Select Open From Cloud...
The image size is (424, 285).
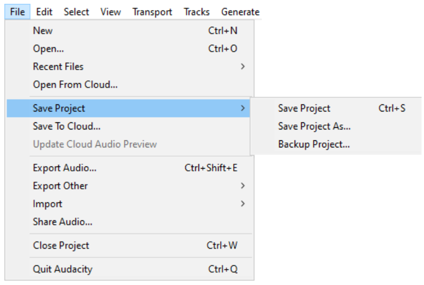tap(129, 85)
